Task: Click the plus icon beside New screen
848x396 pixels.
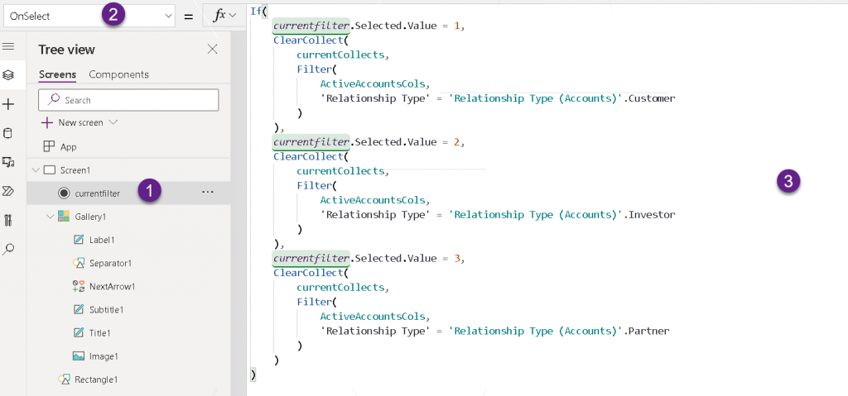Action: coord(47,122)
